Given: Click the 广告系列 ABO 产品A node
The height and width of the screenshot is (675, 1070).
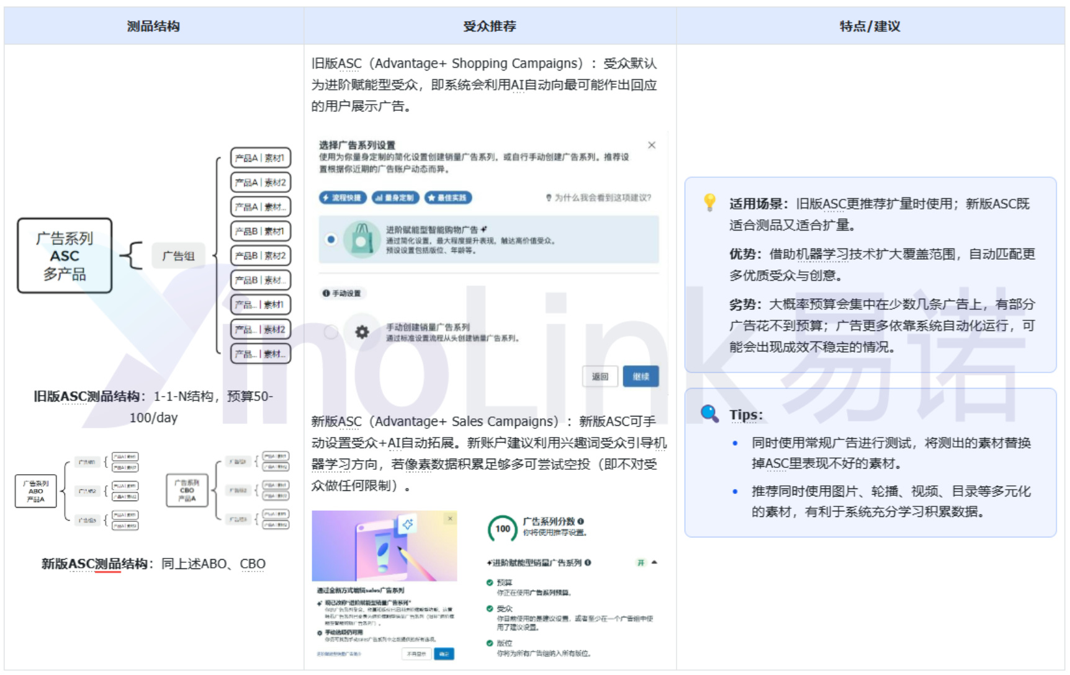Looking at the screenshot, I should click(x=35, y=491).
